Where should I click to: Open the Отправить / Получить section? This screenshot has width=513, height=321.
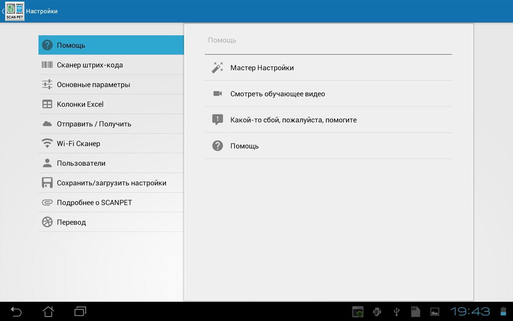point(111,124)
